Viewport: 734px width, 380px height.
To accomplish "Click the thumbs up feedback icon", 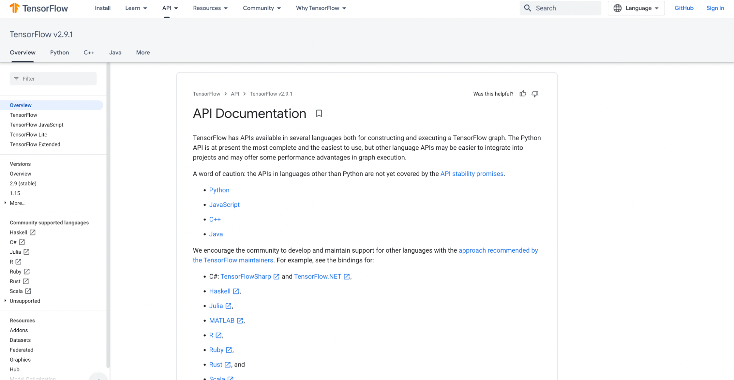I will [x=523, y=94].
